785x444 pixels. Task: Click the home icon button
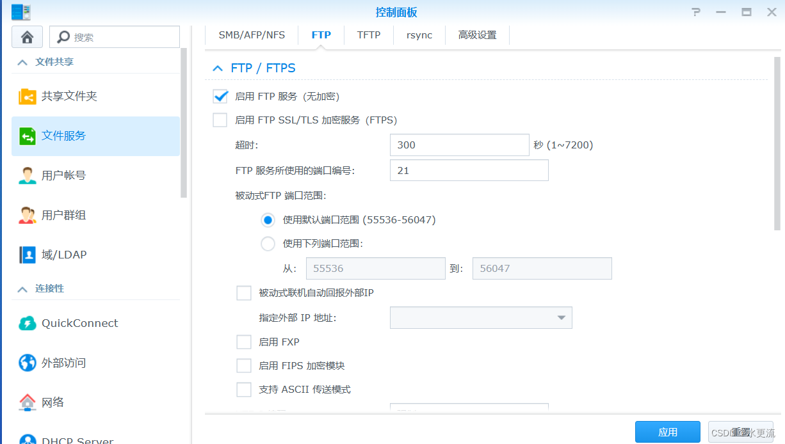pyautogui.click(x=27, y=37)
